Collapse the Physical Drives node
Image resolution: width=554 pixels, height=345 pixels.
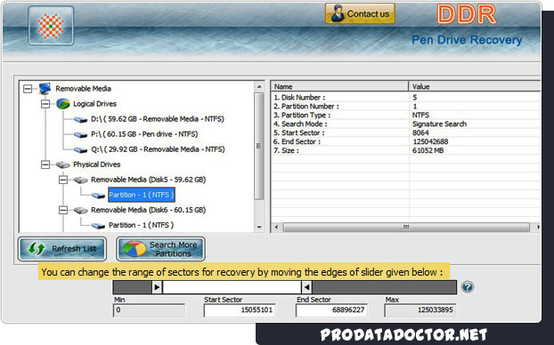coord(45,164)
